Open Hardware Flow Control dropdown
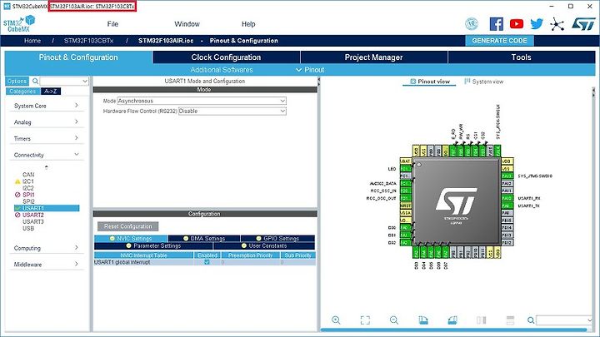Image resolution: width=600 pixels, height=337 pixels. tap(232, 112)
